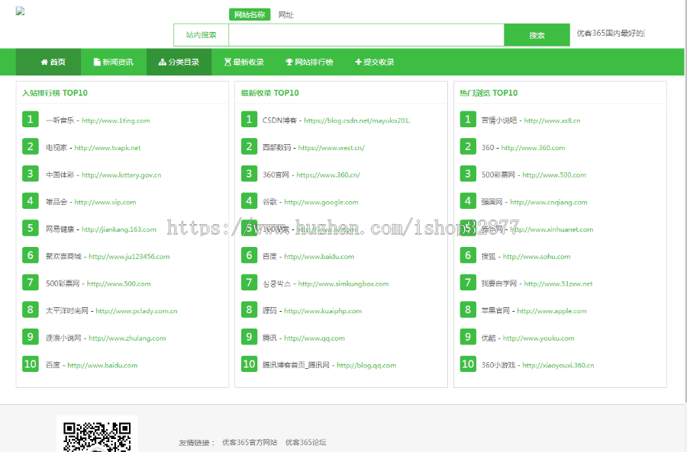
Task: Click the QR code image in footer
Action: tap(97, 435)
